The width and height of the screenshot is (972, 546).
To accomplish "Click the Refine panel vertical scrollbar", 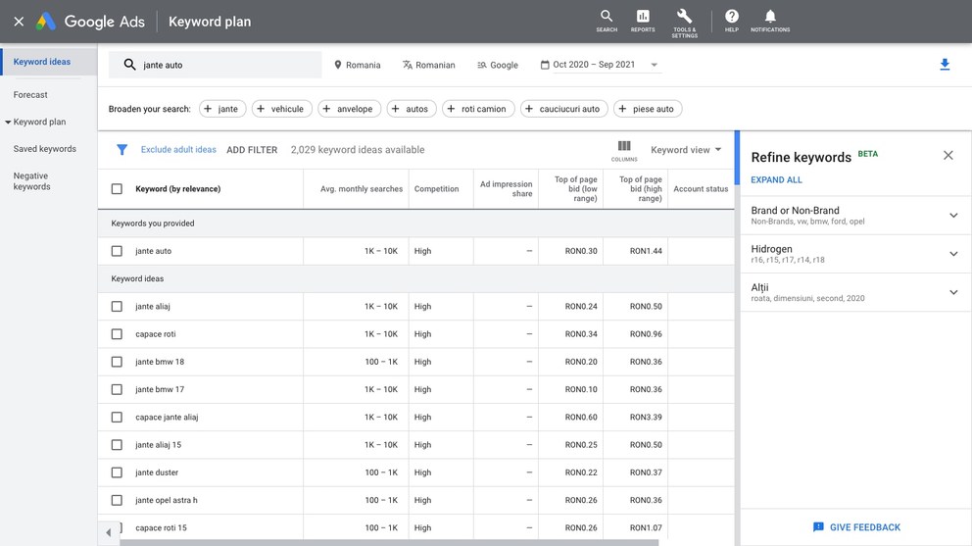I will [737, 158].
